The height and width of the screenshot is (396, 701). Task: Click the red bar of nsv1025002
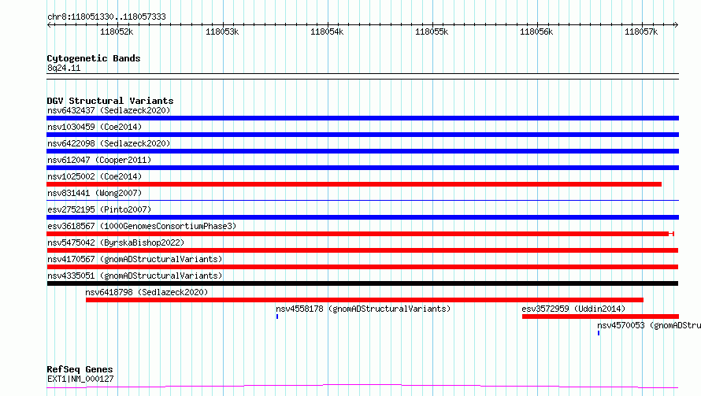(x=354, y=184)
